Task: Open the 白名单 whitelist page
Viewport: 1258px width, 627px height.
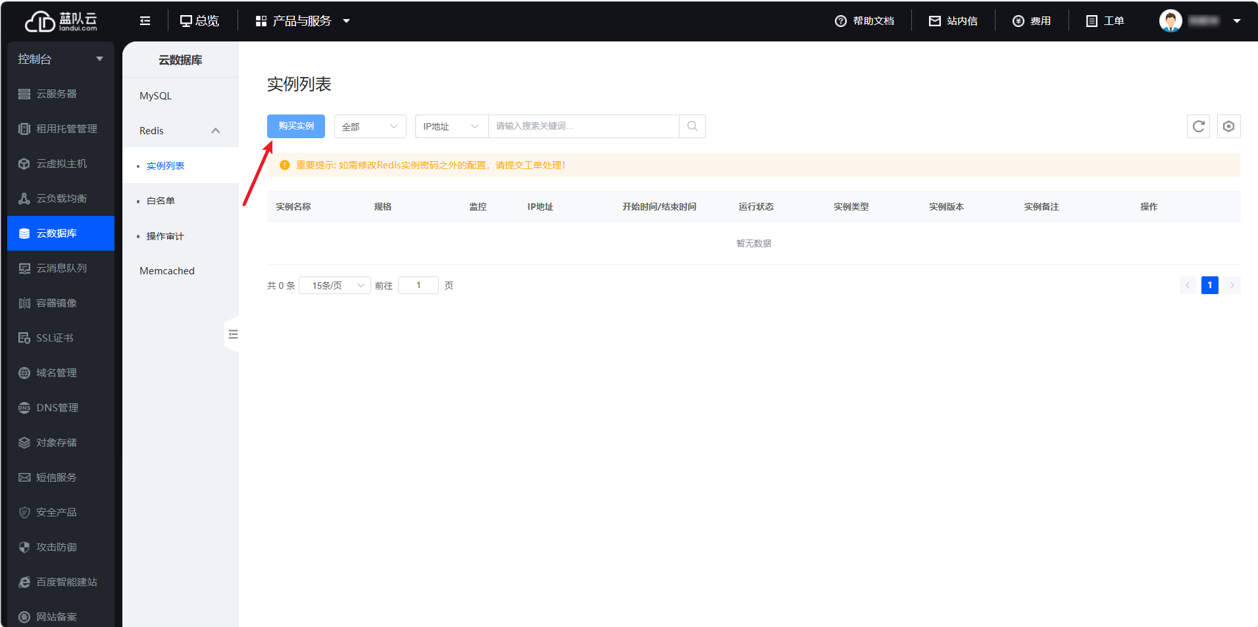Action: 161,200
